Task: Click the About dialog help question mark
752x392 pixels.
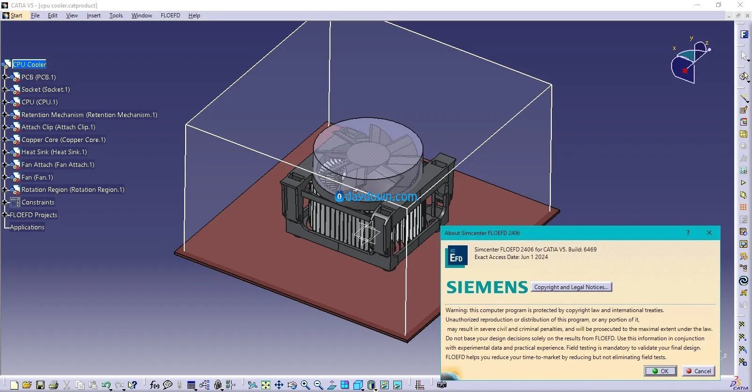Action: point(688,233)
